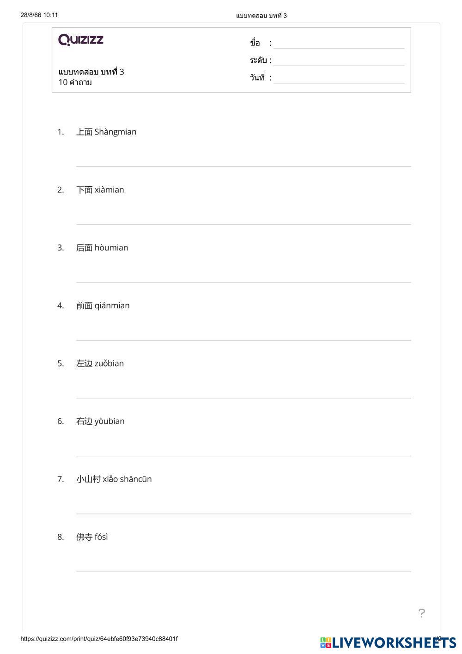Click the date (วันที่) input line
The height and width of the screenshot is (654, 462).
(x=339, y=78)
